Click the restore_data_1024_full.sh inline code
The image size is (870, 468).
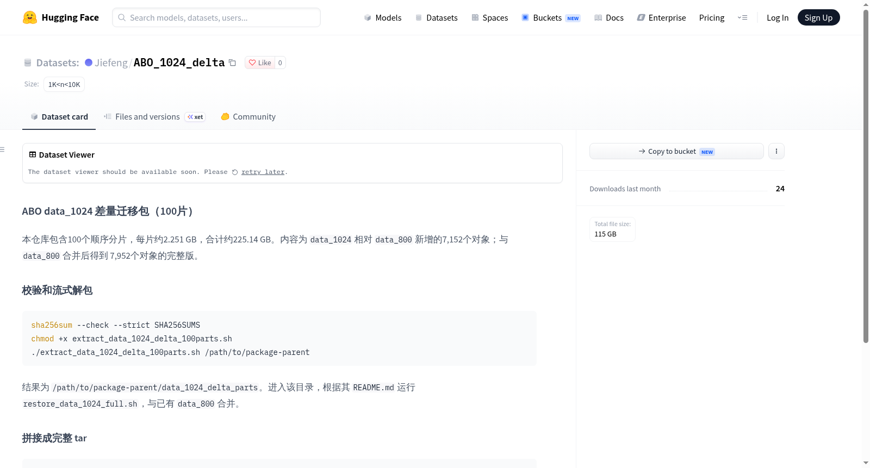[80, 404]
